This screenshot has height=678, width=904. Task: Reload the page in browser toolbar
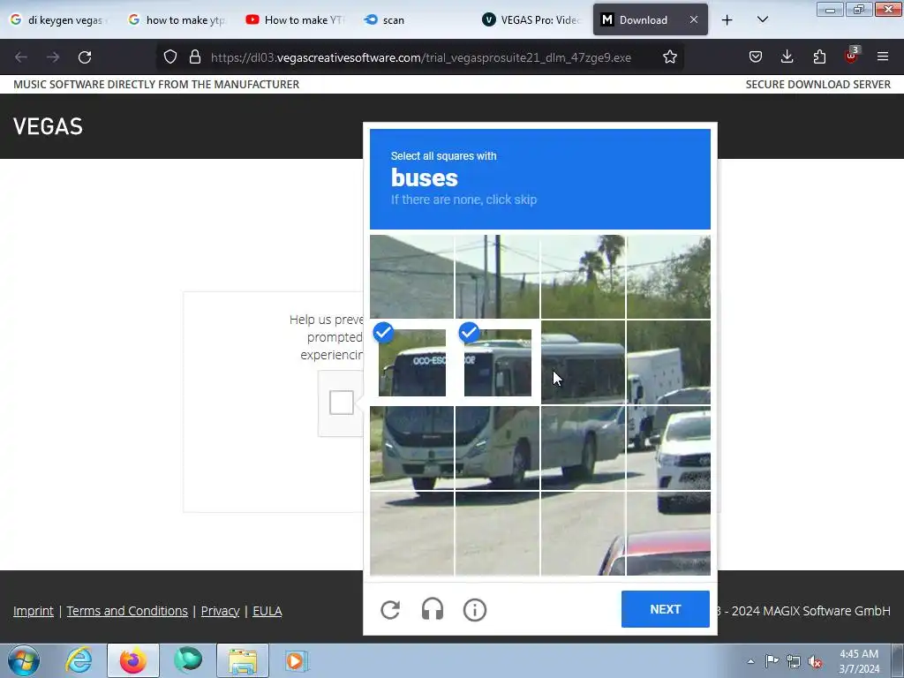pyautogui.click(x=85, y=57)
